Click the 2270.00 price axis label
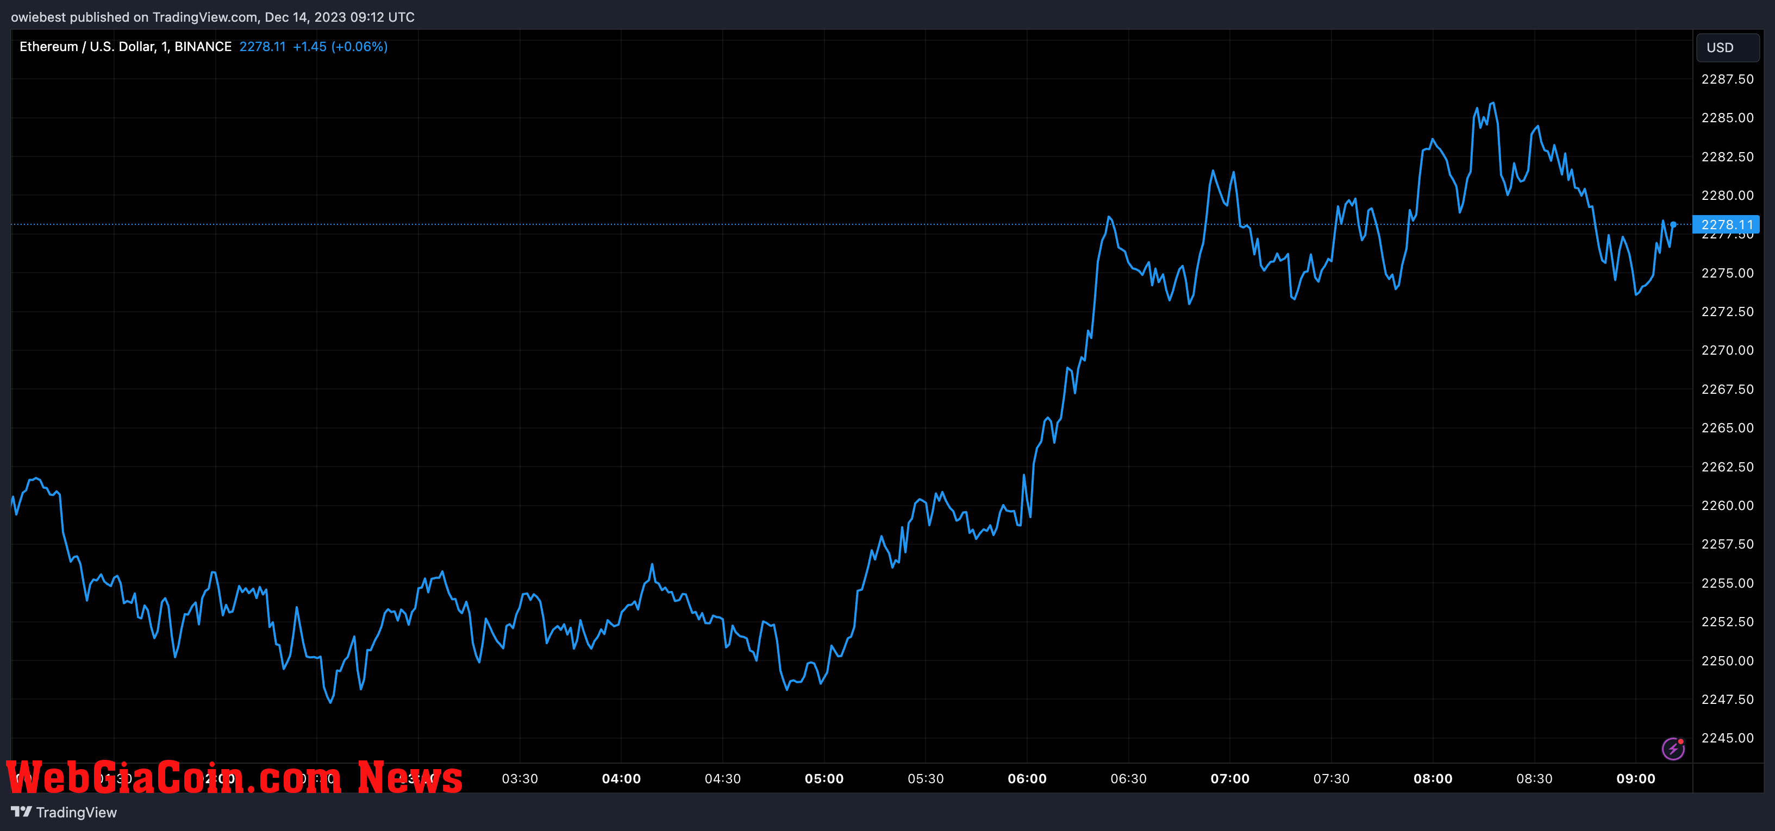 pyautogui.click(x=1728, y=350)
